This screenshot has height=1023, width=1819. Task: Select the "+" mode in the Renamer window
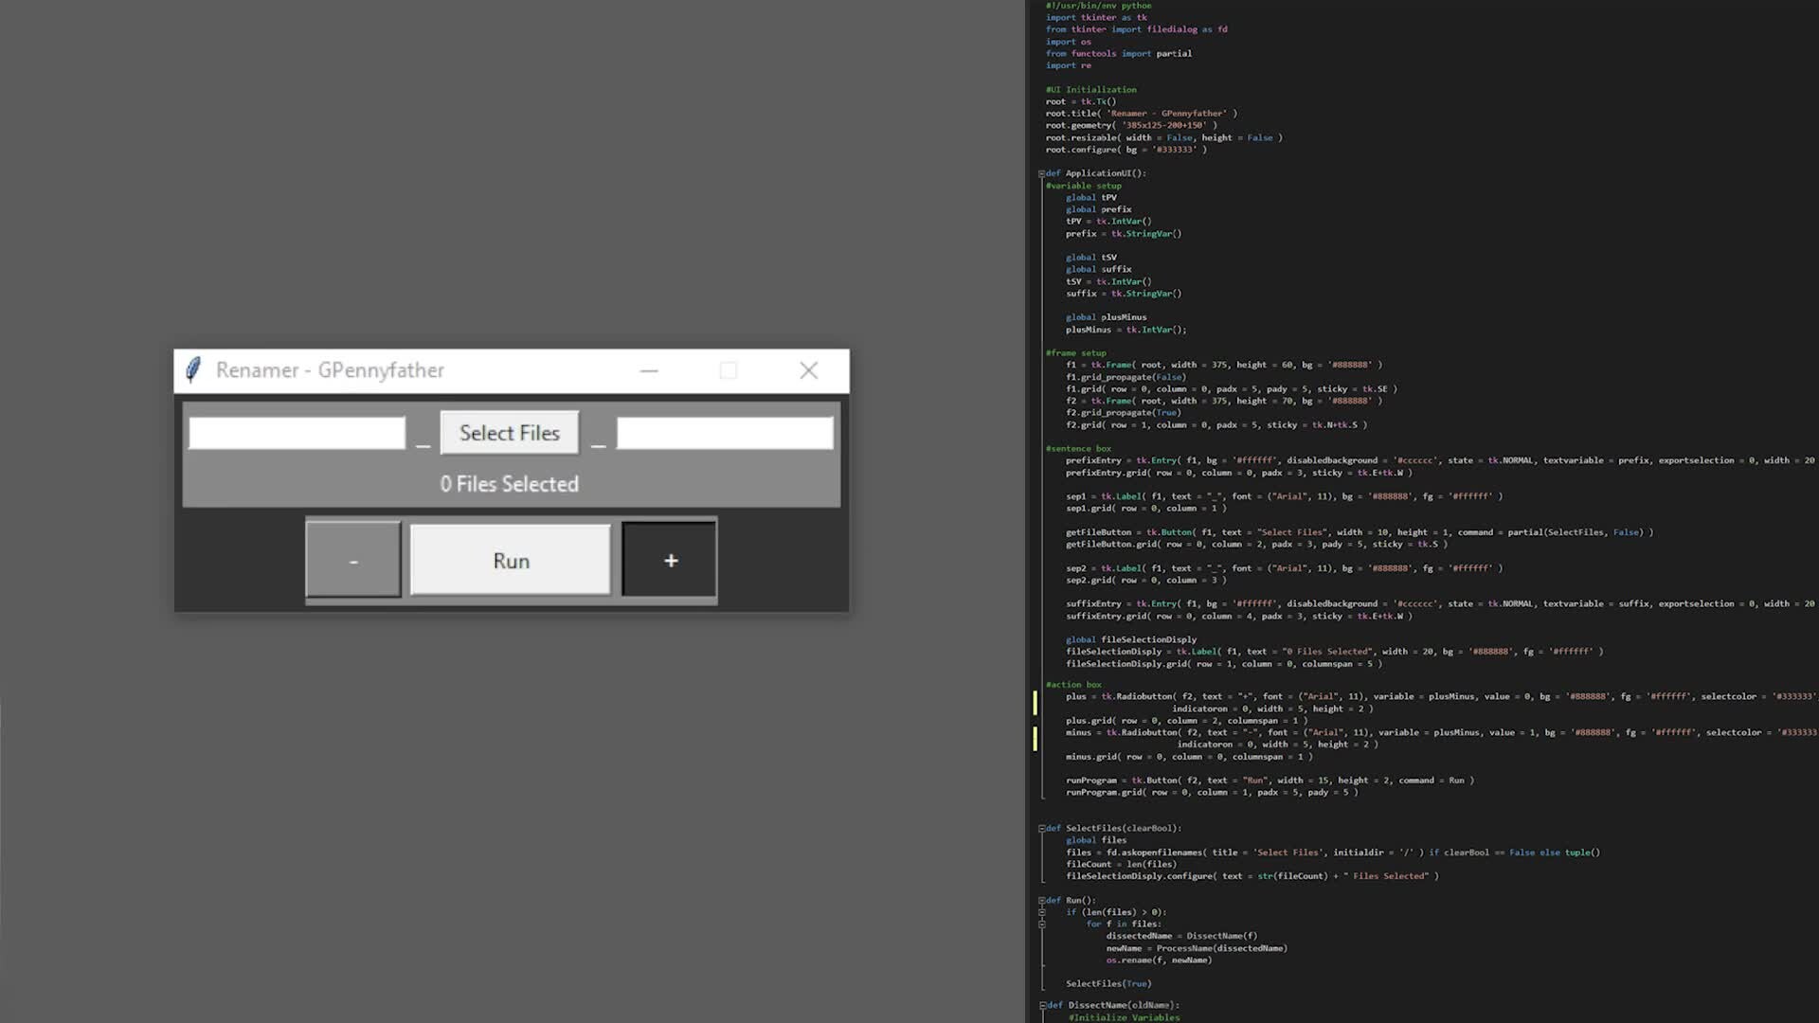(668, 560)
